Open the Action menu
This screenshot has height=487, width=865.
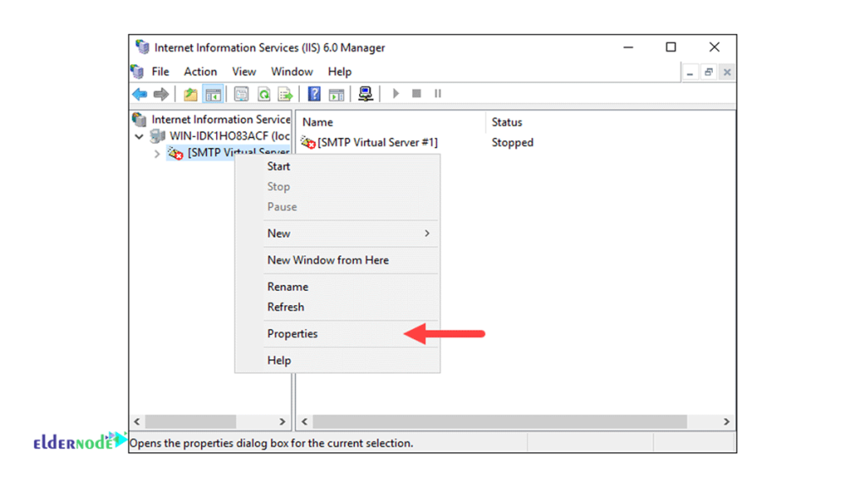point(199,71)
